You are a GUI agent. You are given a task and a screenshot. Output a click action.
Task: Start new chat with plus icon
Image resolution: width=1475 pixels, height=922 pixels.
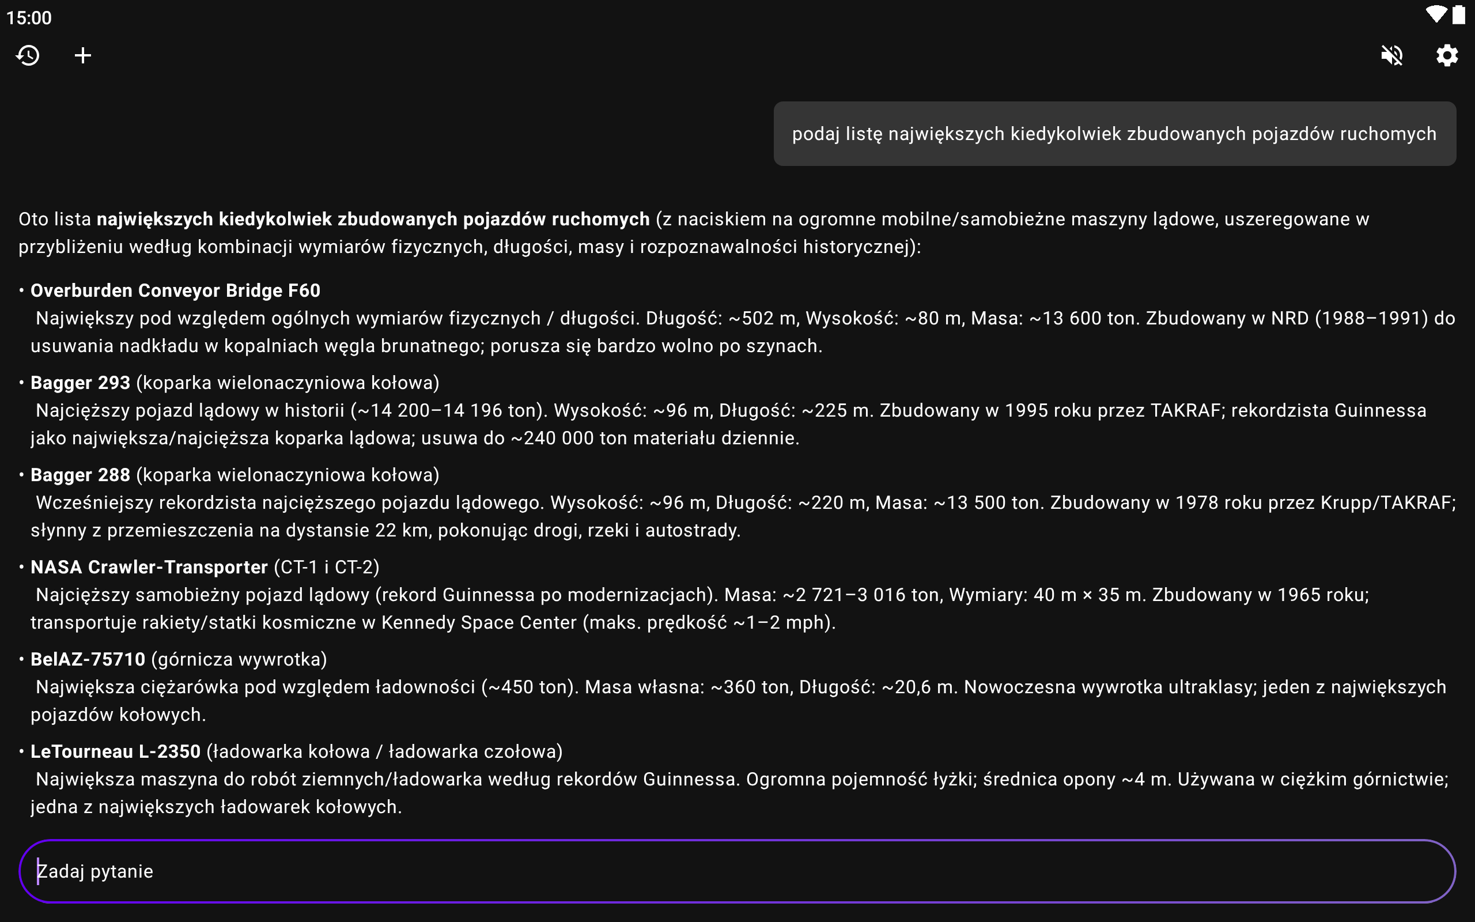[x=83, y=55]
